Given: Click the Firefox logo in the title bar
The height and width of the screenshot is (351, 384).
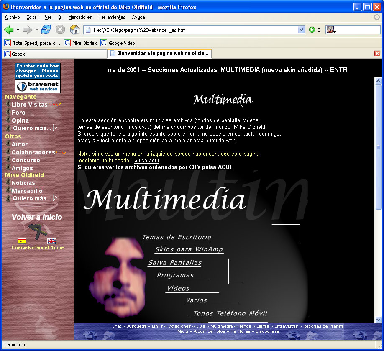Looking at the screenshot, I should 6,7.
